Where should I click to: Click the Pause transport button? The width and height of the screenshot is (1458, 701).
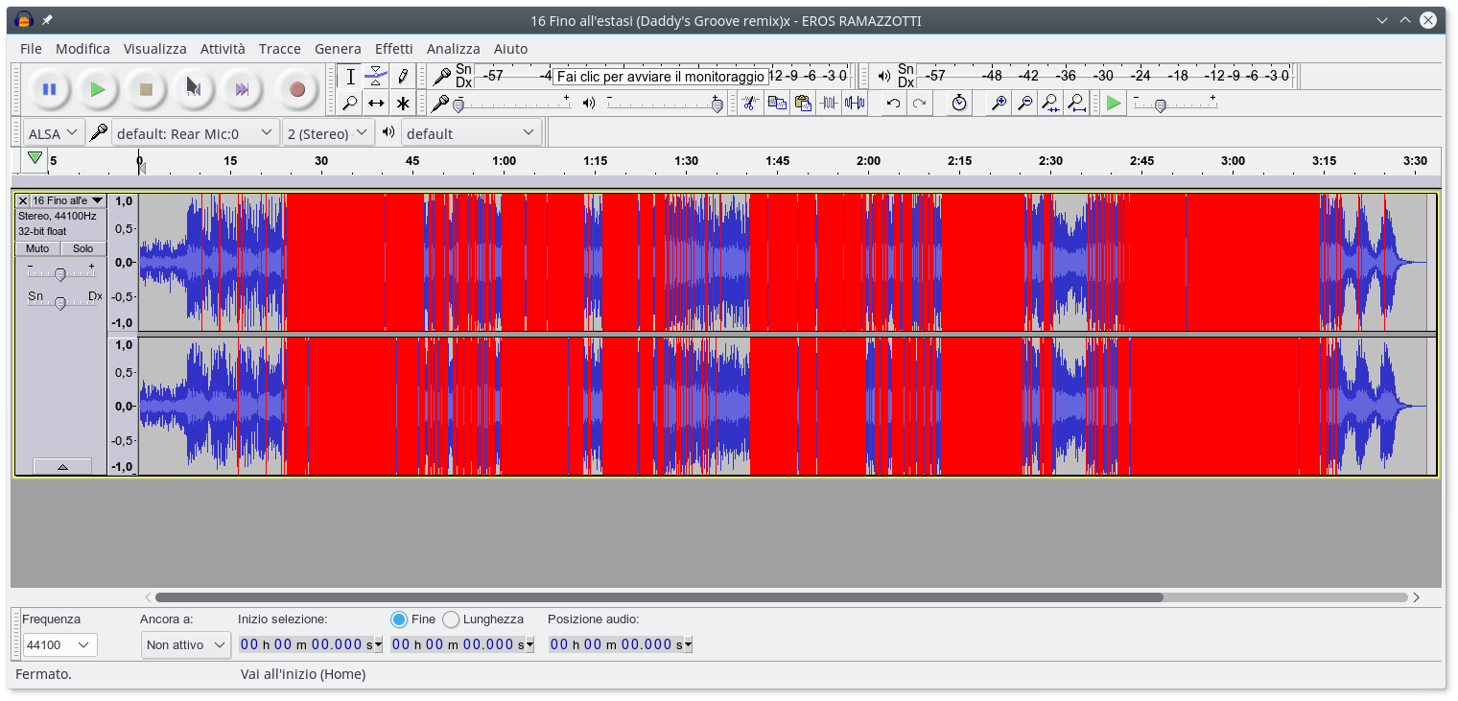click(x=49, y=89)
